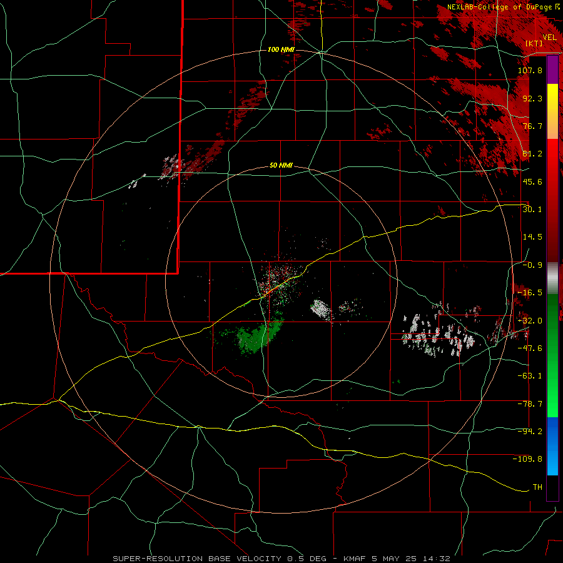
Task: Click the 50 NMI range ring label
Action: pyautogui.click(x=281, y=166)
